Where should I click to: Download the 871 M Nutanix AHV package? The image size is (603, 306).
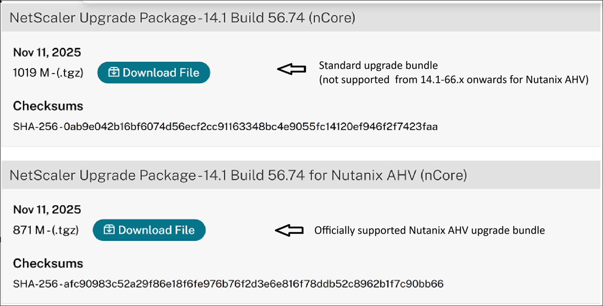click(149, 230)
